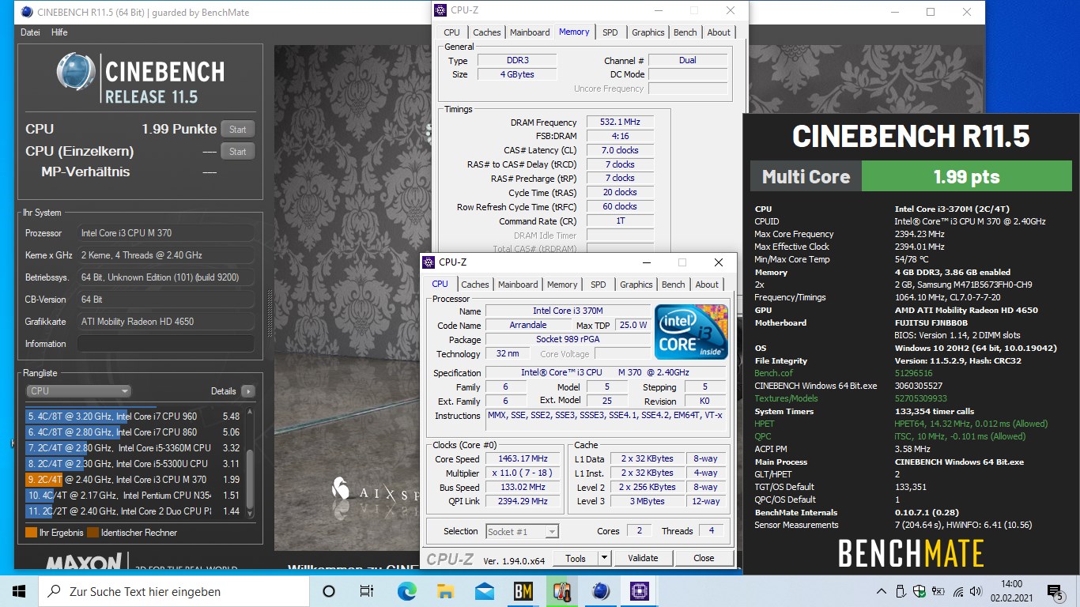This screenshot has width=1080, height=607.
Task: Start the CPU (Einzelkern) single-core test
Action: click(238, 152)
